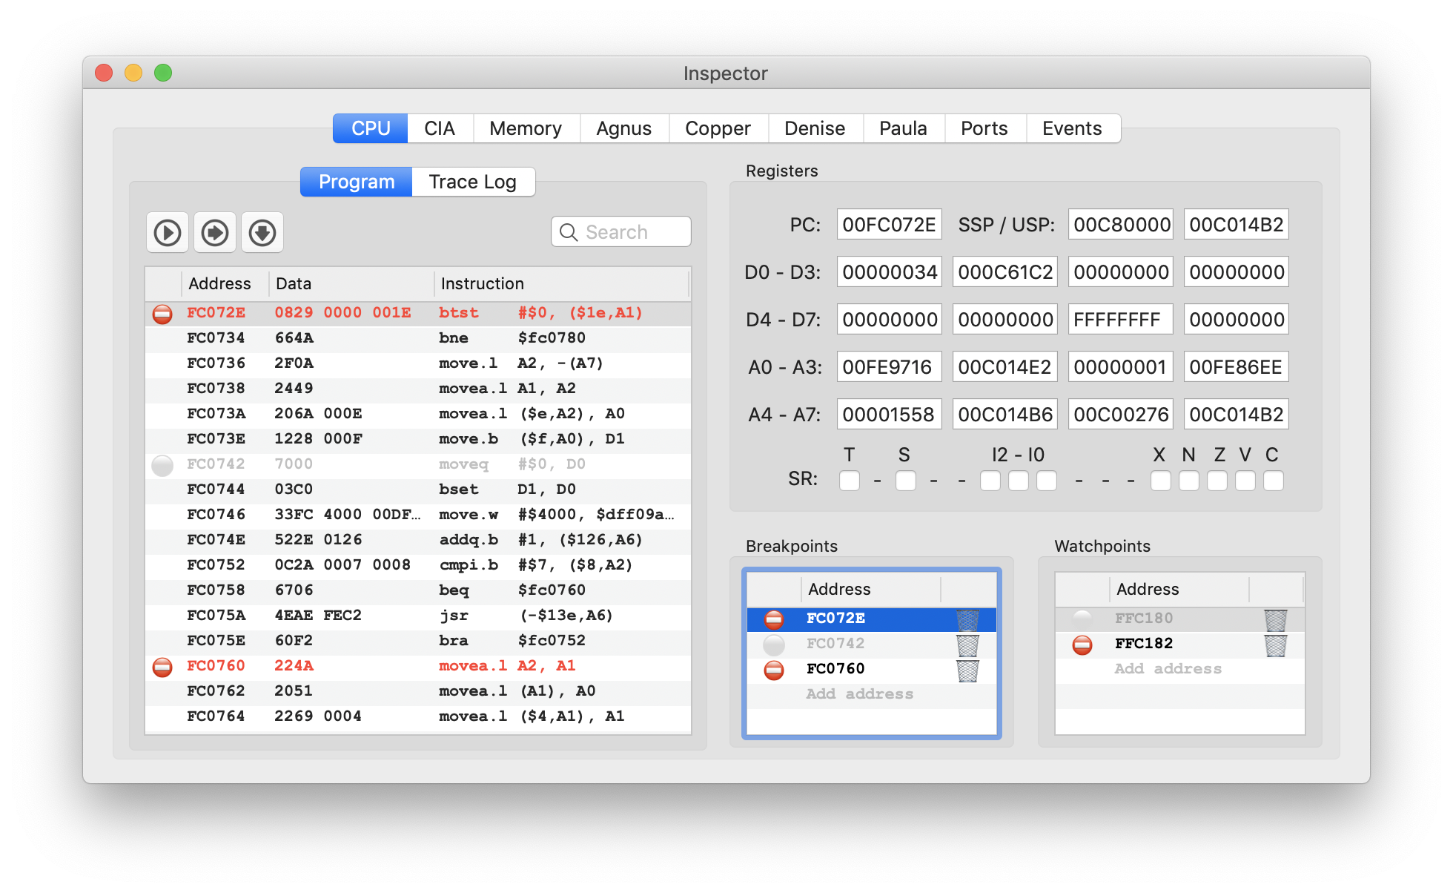Click Add address in Breakpoints list

coord(860,694)
